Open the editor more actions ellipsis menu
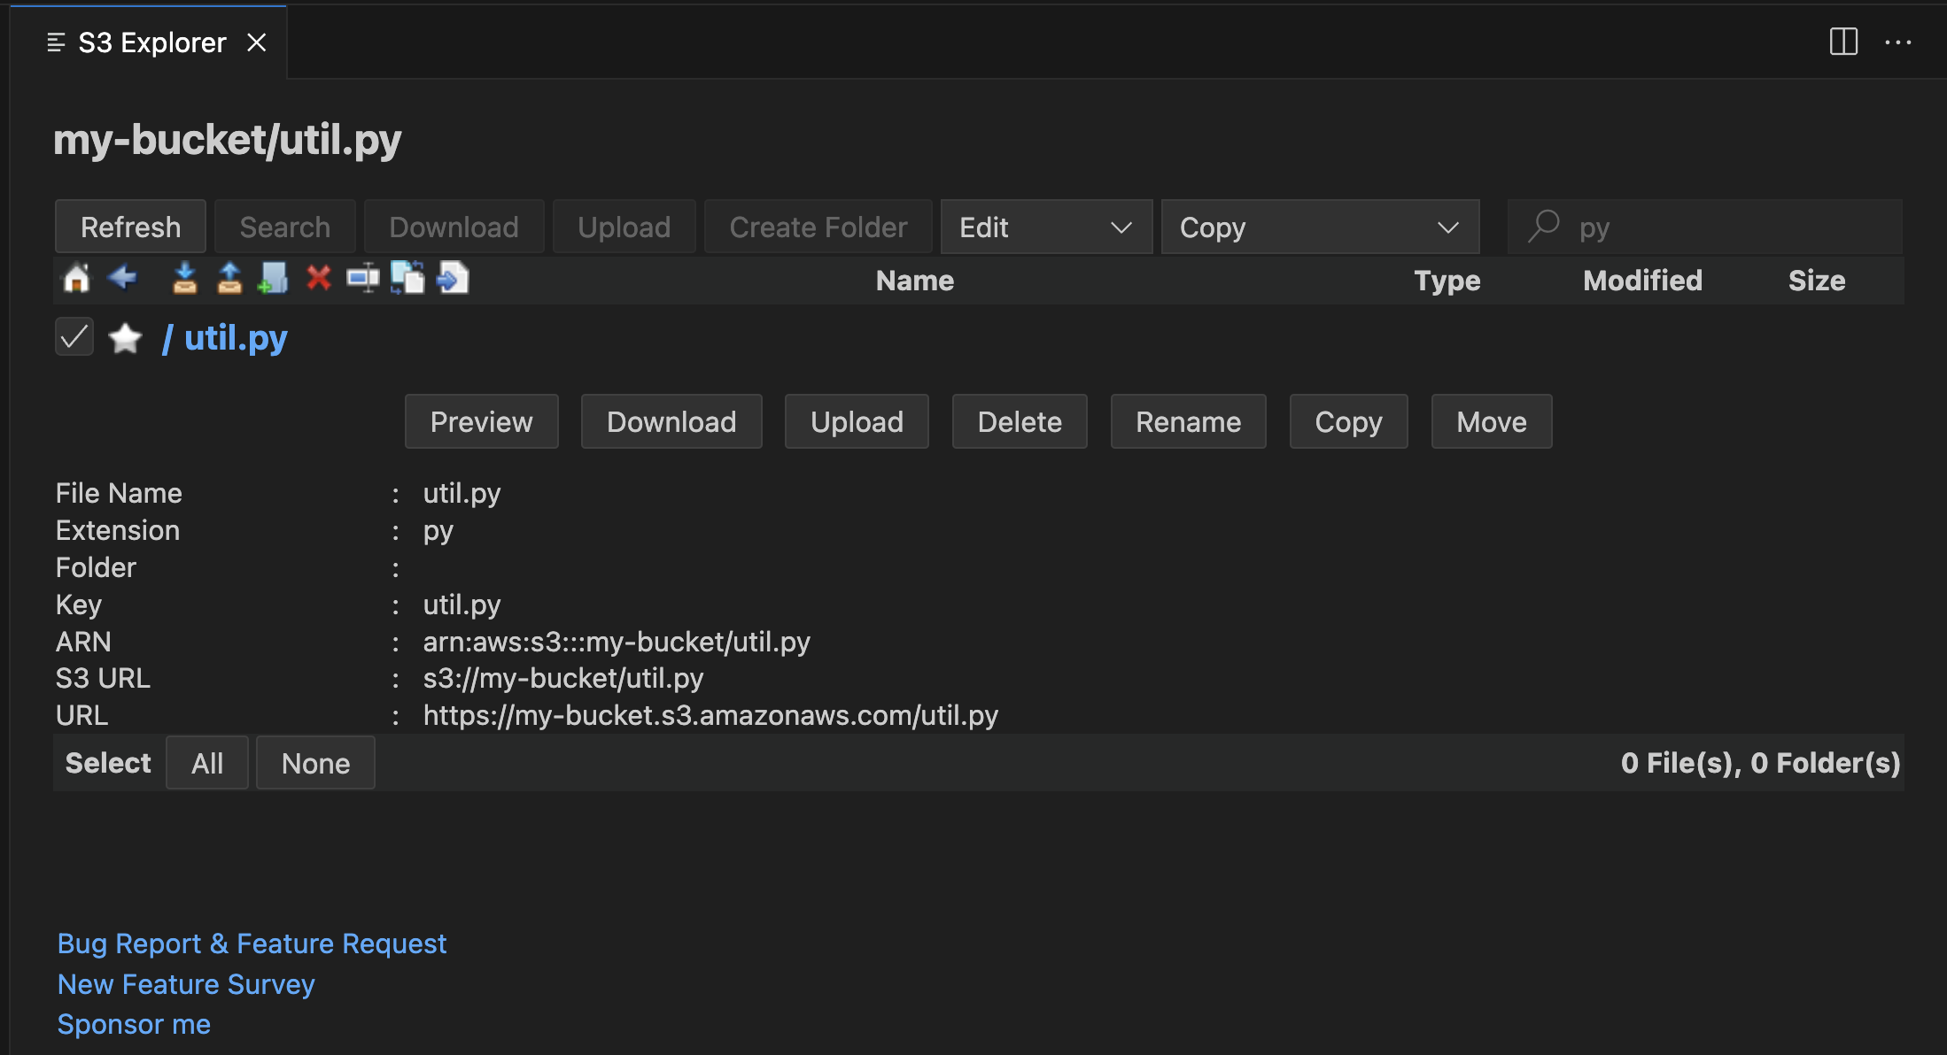Viewport: 1947px width, 1055px height. (x=1898, y=42)
